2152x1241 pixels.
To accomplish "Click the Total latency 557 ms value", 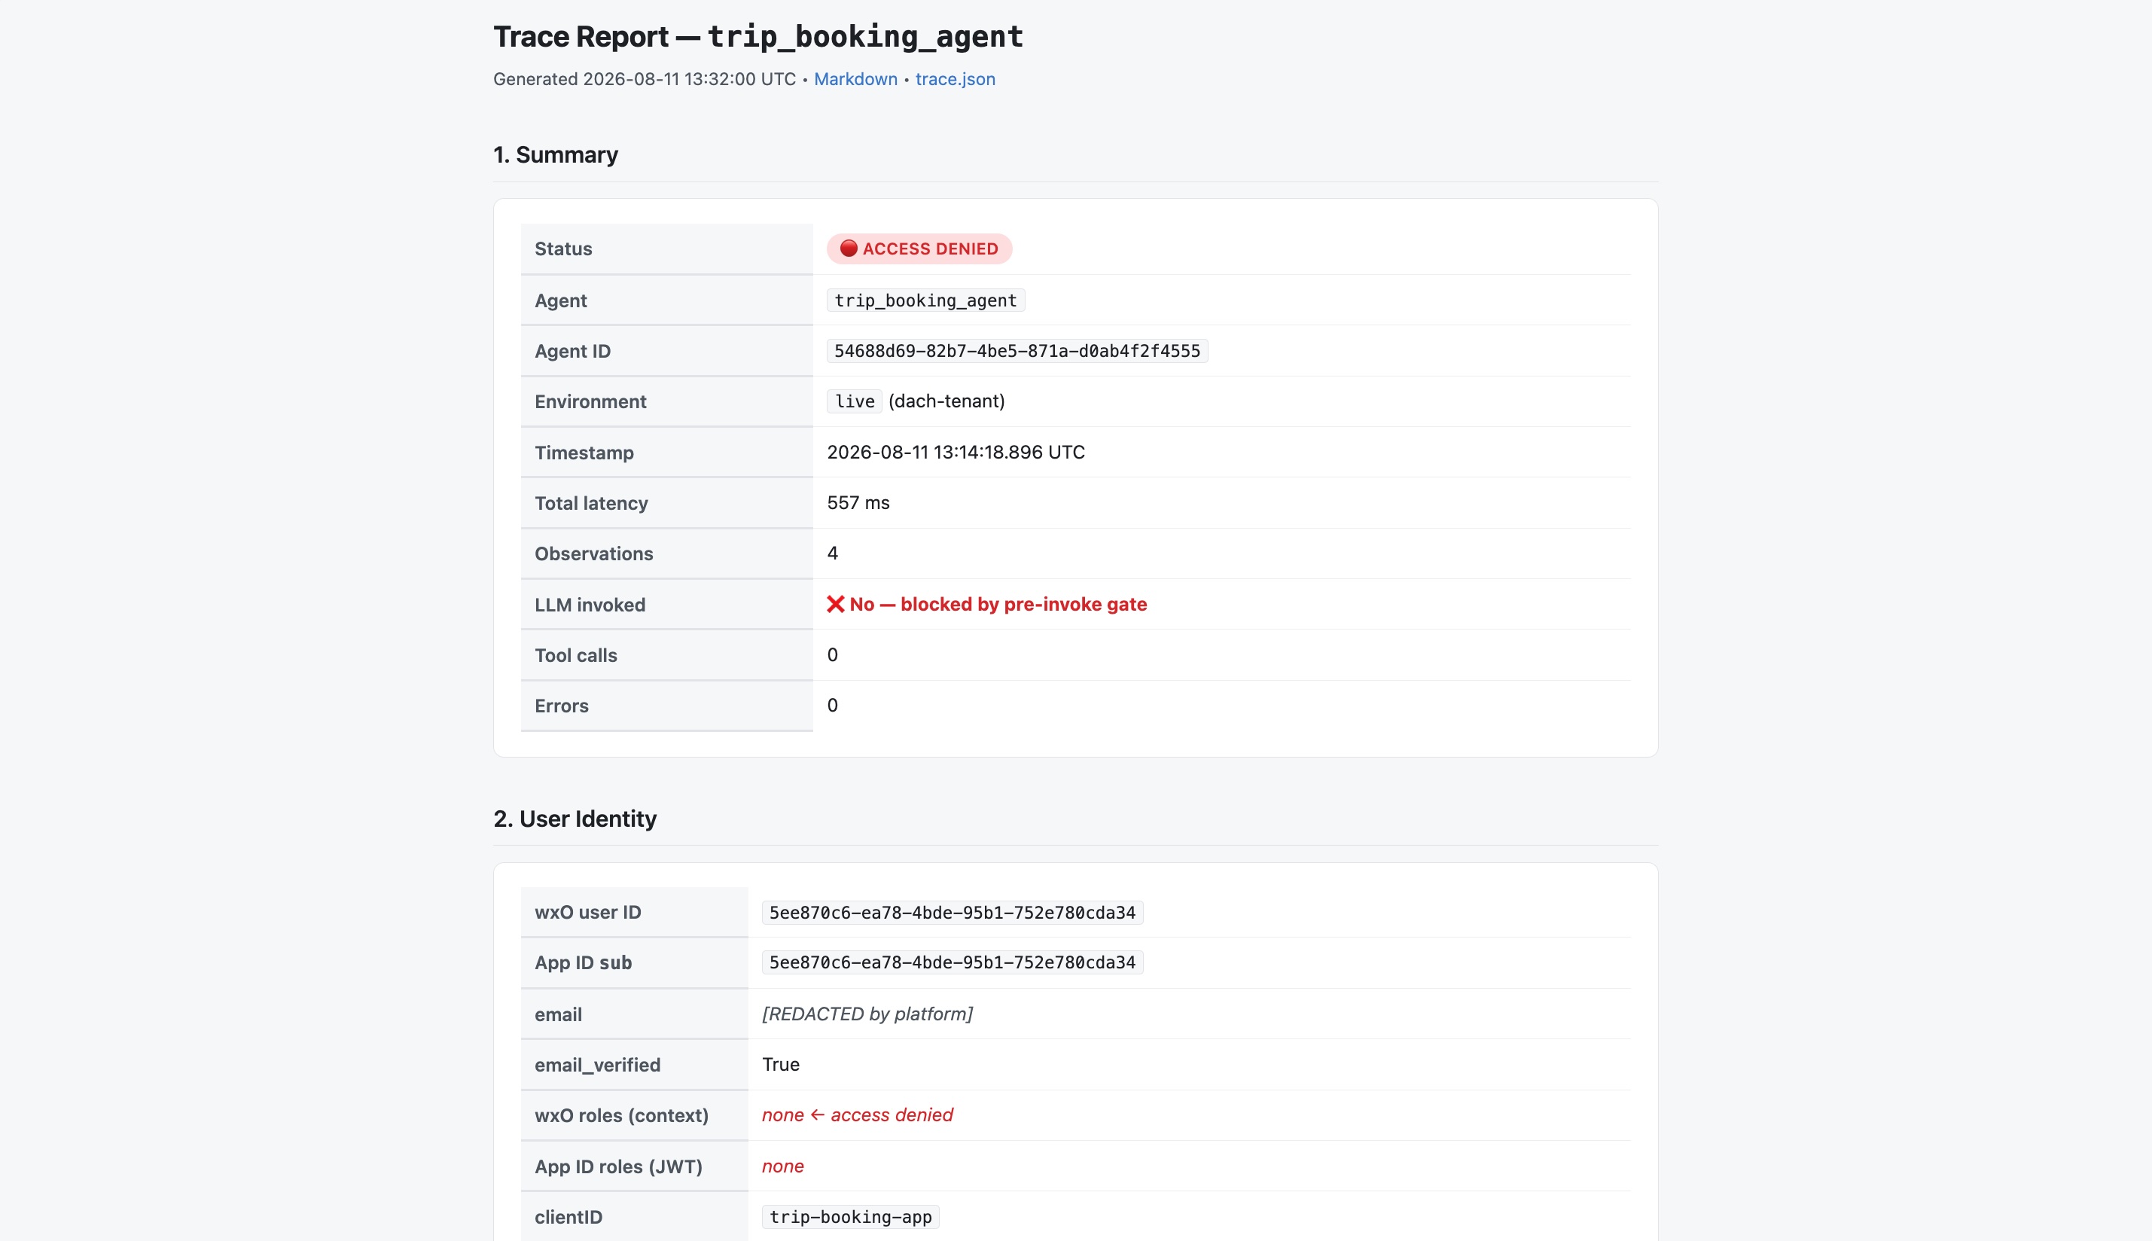I will 858,502.
